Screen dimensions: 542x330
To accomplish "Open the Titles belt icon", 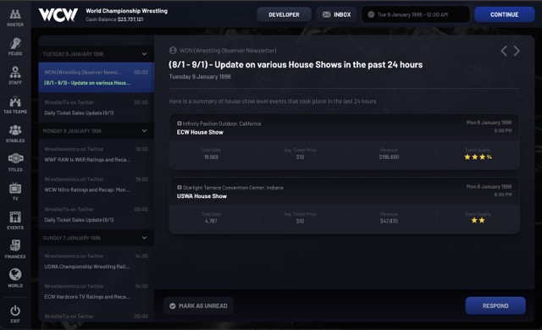I will pos(15,159).
